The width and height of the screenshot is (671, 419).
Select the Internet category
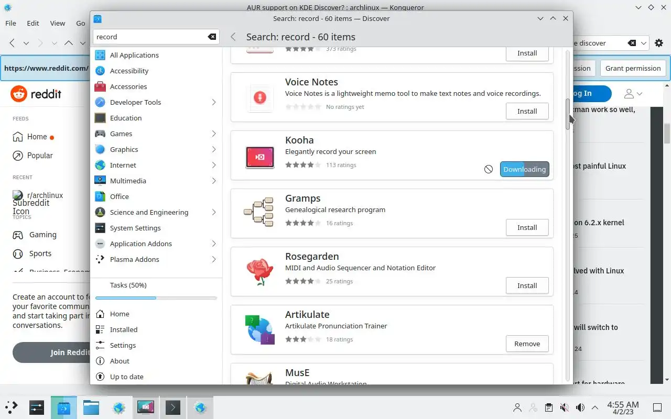(156, 165)
